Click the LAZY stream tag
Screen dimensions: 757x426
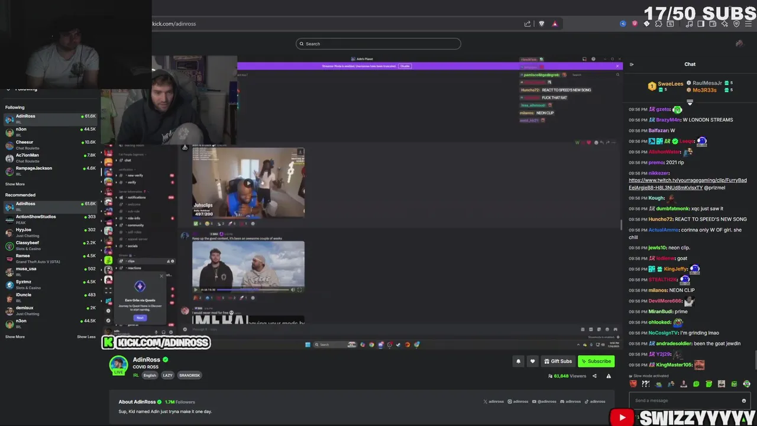tap(167, 375)
